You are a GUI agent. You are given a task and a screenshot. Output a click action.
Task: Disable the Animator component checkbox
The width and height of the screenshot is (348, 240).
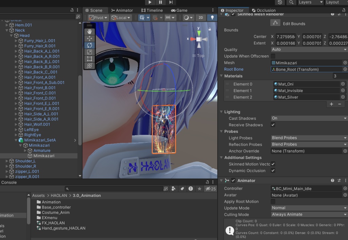click(x=233, y=180)
